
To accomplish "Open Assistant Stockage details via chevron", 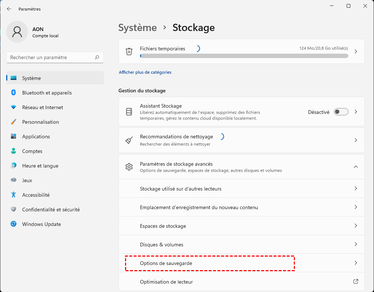I will (x=356, y=112).
